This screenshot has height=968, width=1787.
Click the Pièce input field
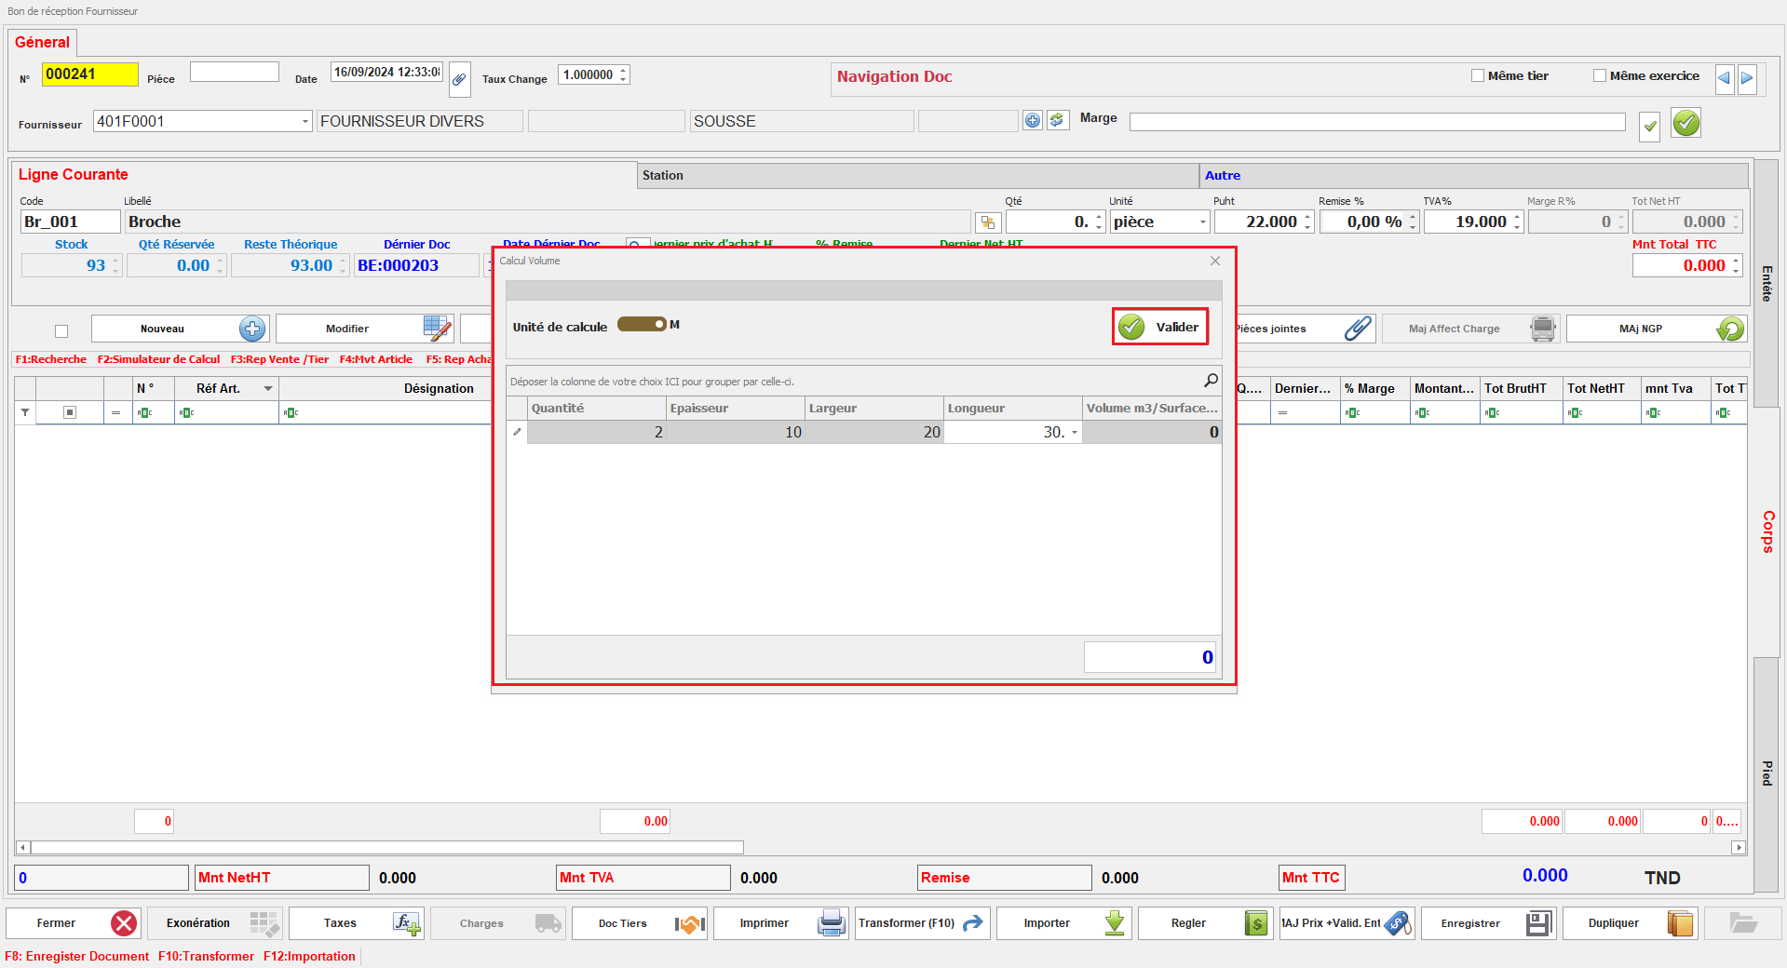[x=235, y=72]
